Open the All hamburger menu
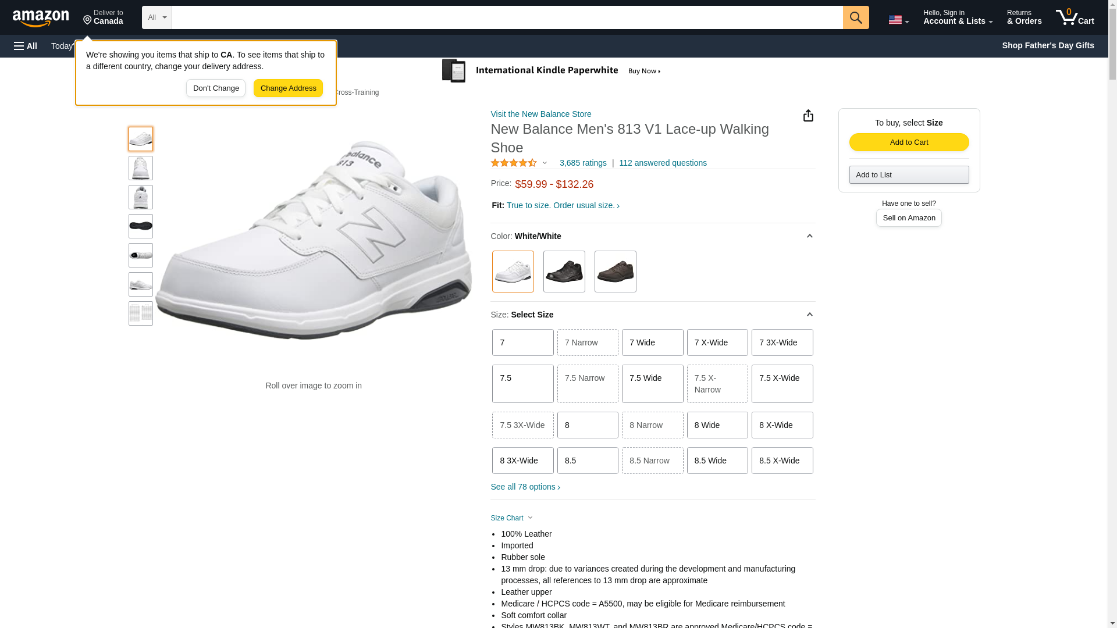This screenshot has width=1117, height=628. click(26, 46)
